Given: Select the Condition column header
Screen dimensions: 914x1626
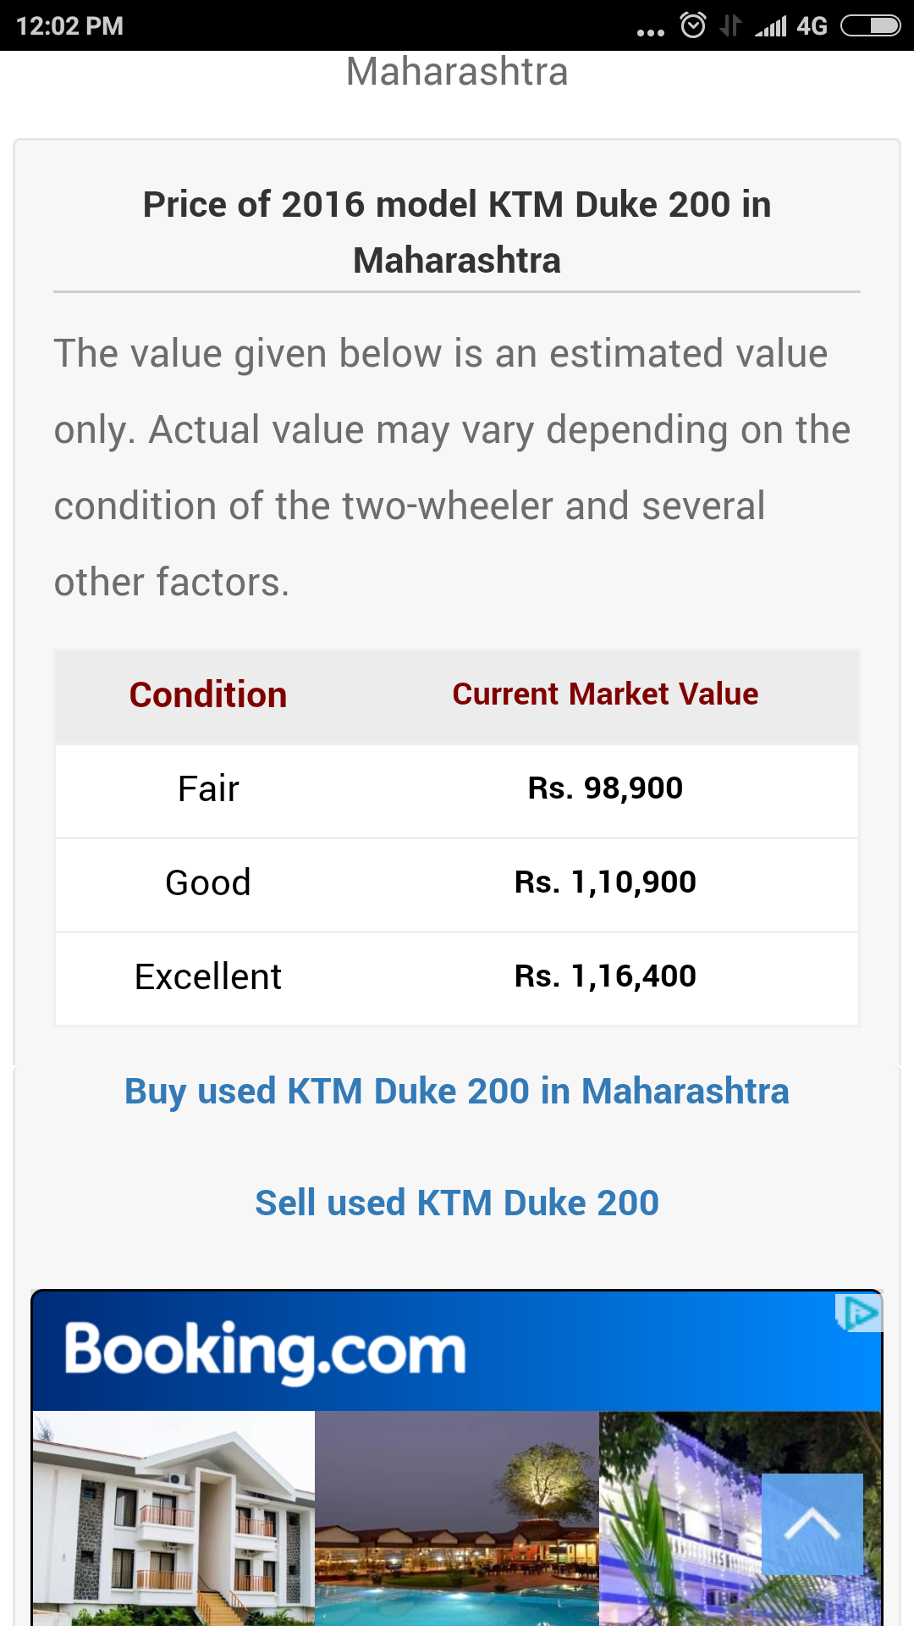Looking at the screenshot, I should 208,694.
